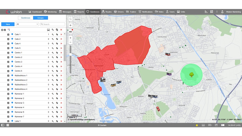Sort the list with A-Z icon
Viewport: 242px width, 136px height.
pos(9,30)
